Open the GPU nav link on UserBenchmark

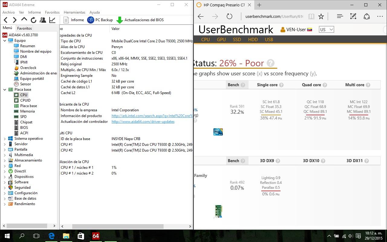pyautogui.click(x=221, y=39)
